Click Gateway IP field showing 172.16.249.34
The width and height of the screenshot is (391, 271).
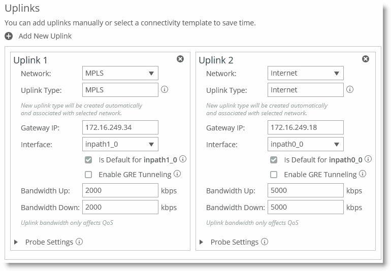[x=120, y=127]
